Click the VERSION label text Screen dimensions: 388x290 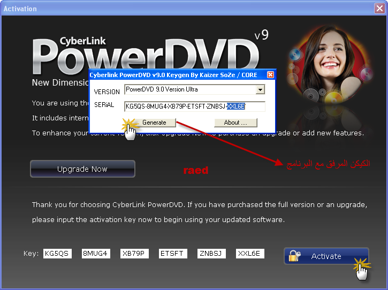click(107, 92)
